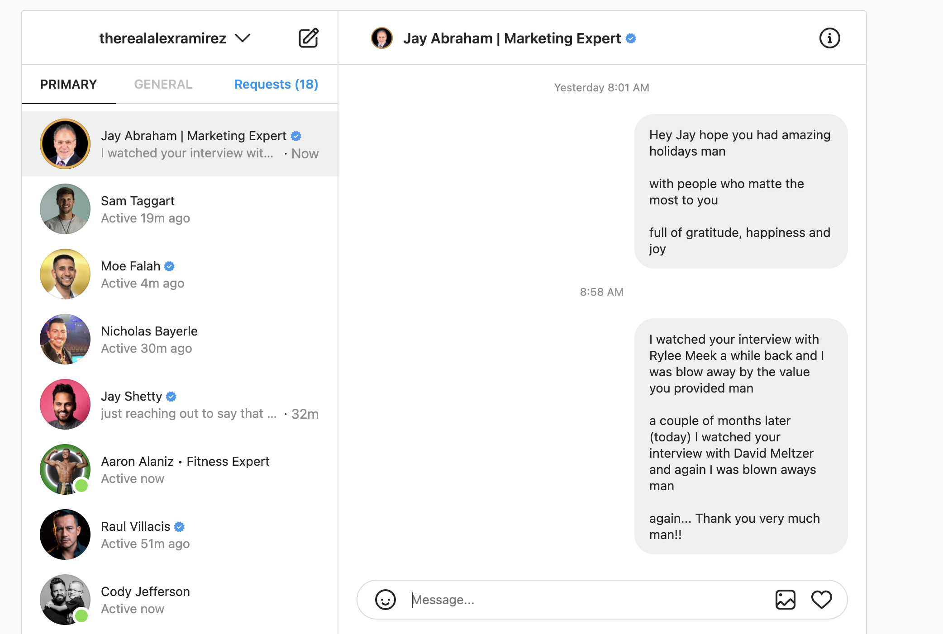Expand the therealalexramirez account switcher chevron

pos(243,38)
